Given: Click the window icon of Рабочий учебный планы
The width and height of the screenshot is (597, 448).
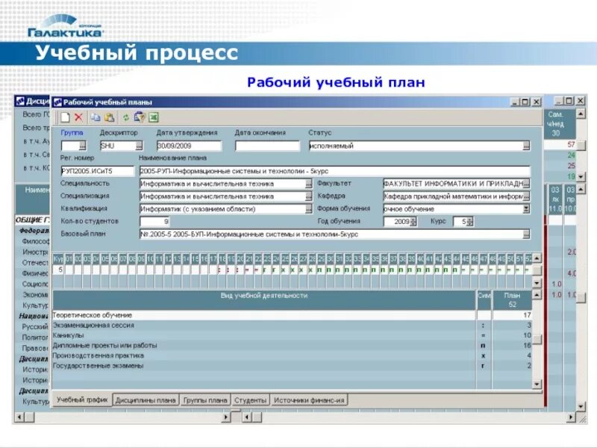Looking at the screenshot, I should coord(57,102).
